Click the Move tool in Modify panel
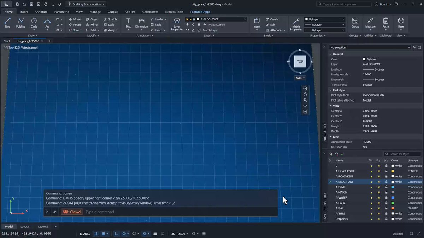 [75, 19]
